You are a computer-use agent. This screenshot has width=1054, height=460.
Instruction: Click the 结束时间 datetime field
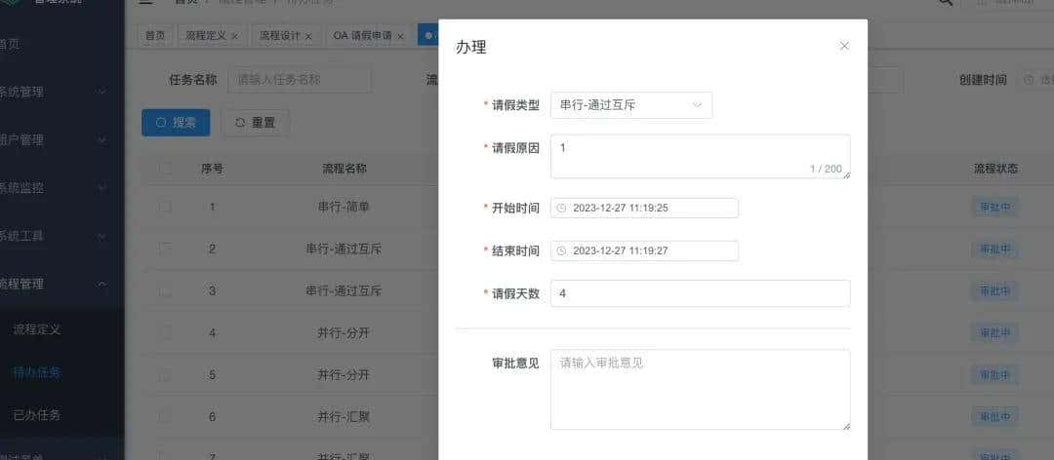click(645, 250)
